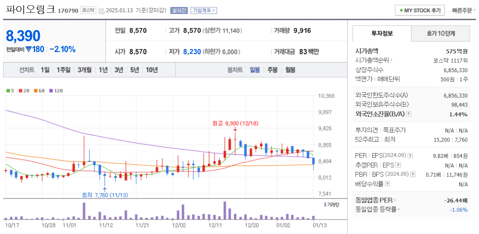479x234 pixels.
Task: Select the 주봉 weekly candle chart
Action: pos(272,70)
